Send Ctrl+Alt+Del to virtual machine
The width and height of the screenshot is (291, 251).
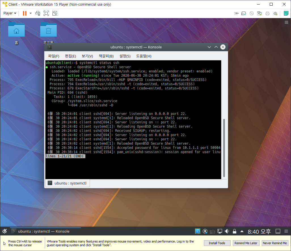[x=38, y=13]
